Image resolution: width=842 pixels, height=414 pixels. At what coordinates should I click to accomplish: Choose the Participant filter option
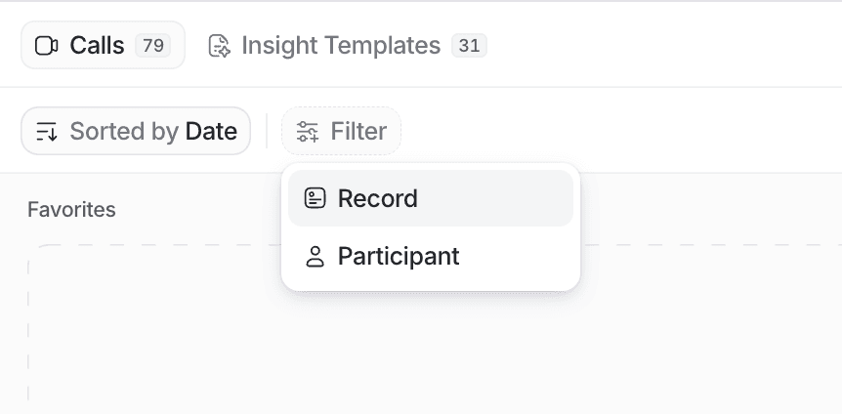[431, 256]
